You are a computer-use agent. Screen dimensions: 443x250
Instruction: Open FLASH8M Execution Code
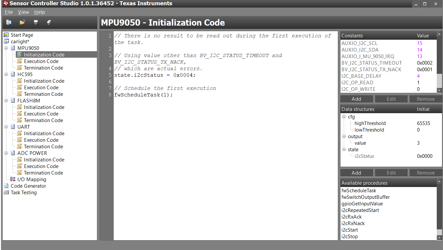tap(41, 114)
